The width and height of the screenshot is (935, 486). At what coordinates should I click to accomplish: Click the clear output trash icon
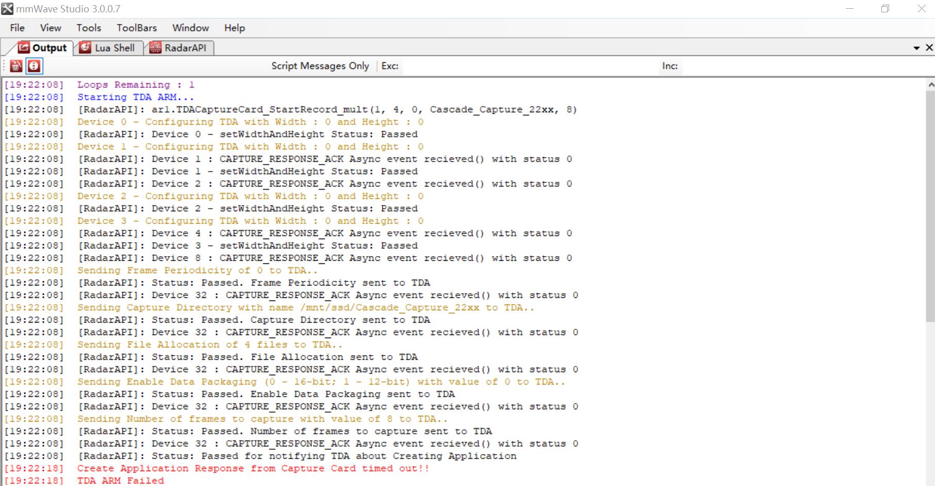[16, 66]
